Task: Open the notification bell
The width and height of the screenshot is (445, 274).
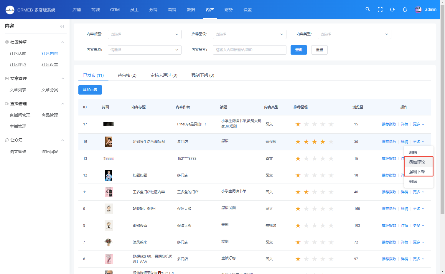Action: [x=405, y=10]
